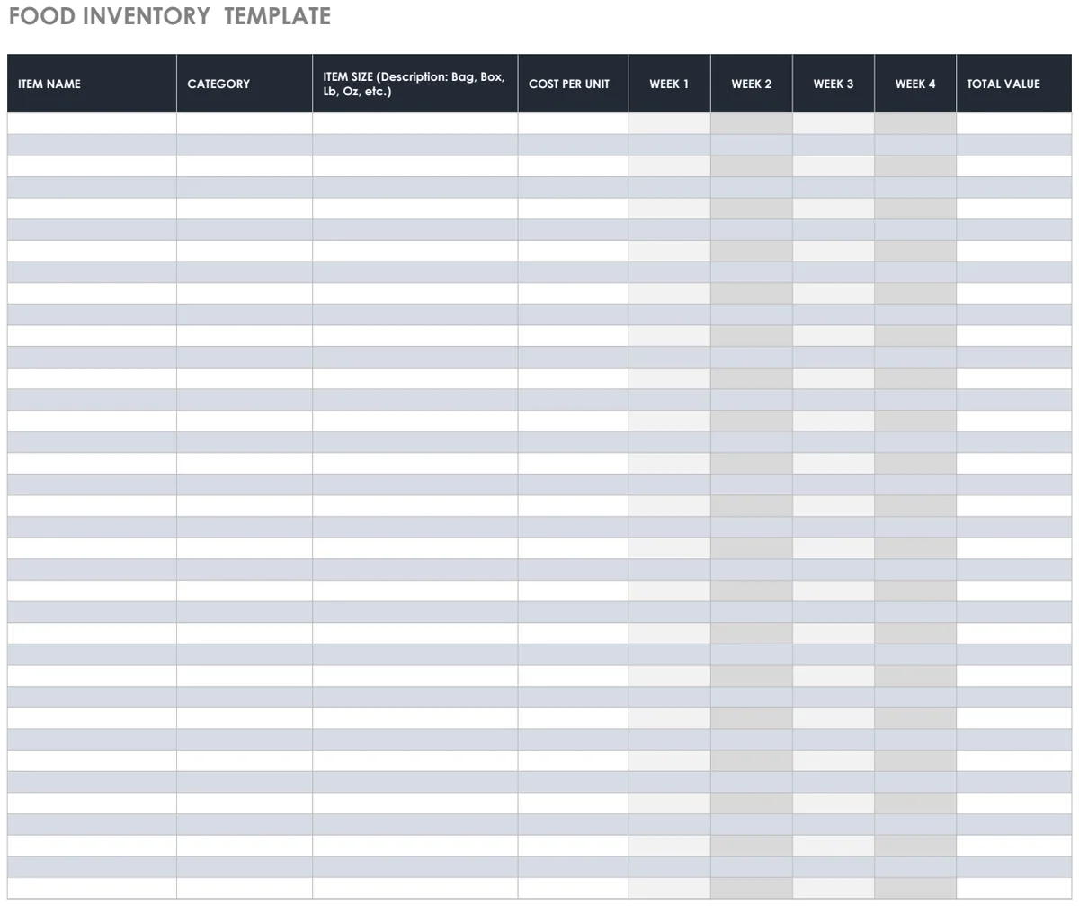Click the ITEM NAME column header
This screenshot has width=1079, height=906.
pyautogui.click(x=92, y=84)
